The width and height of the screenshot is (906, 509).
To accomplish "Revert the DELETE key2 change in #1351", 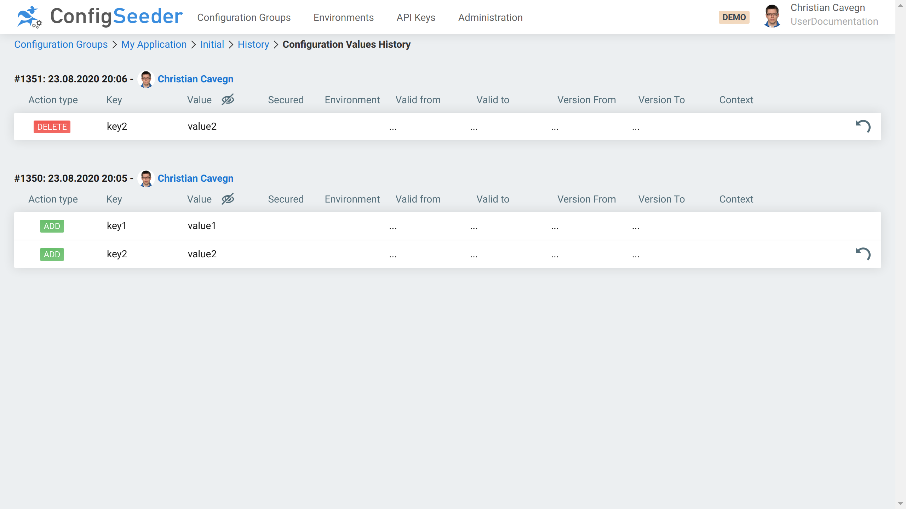I will 863,126.
